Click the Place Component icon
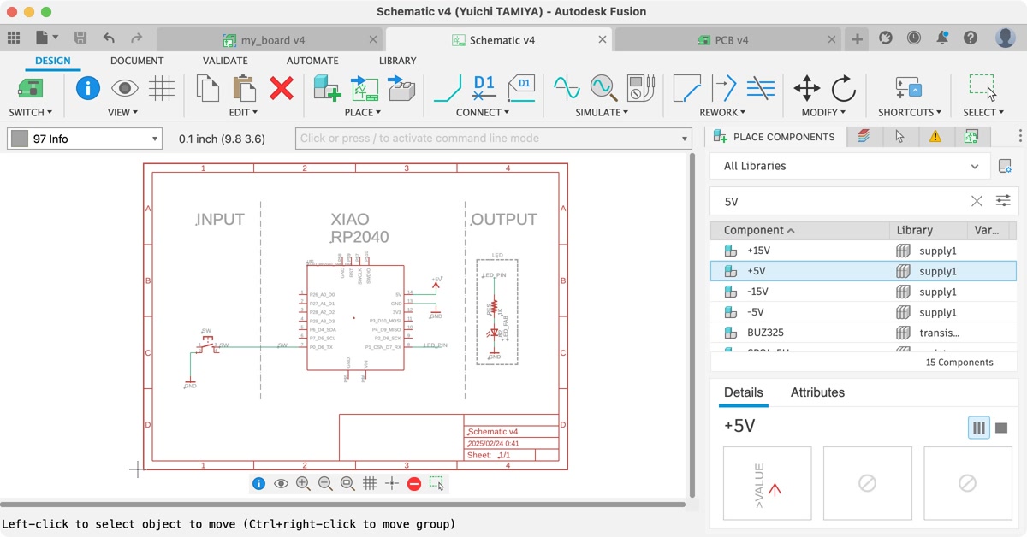Viewport: 1027px width, 537px height. point(327,88)
